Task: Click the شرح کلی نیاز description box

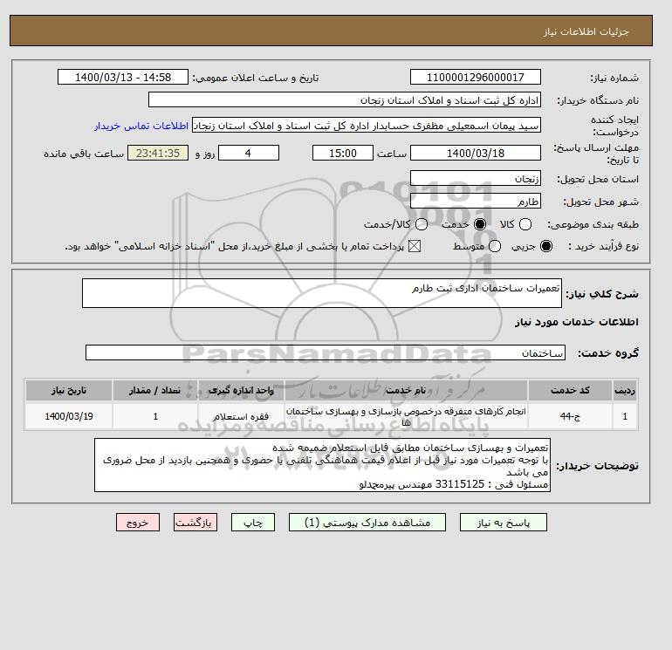Action: click(322, 293)
